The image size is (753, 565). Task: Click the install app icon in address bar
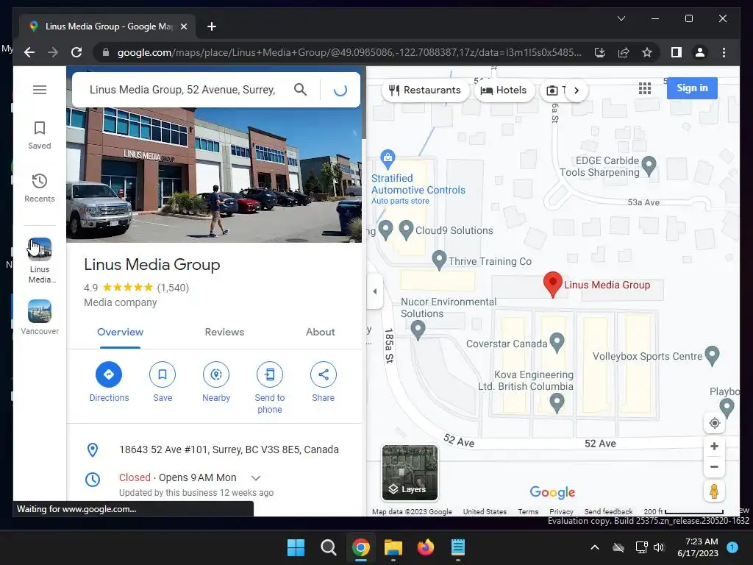[600, 52]
